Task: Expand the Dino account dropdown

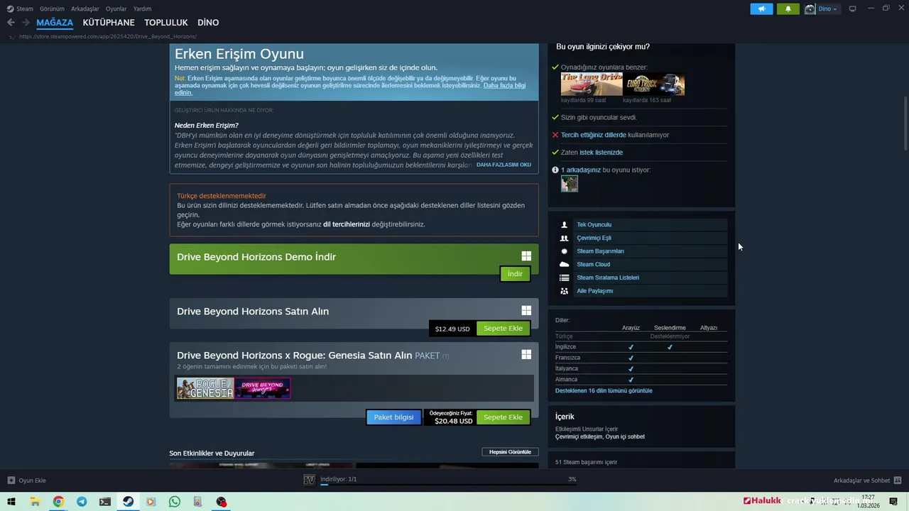Action: (x=828, y=9)
